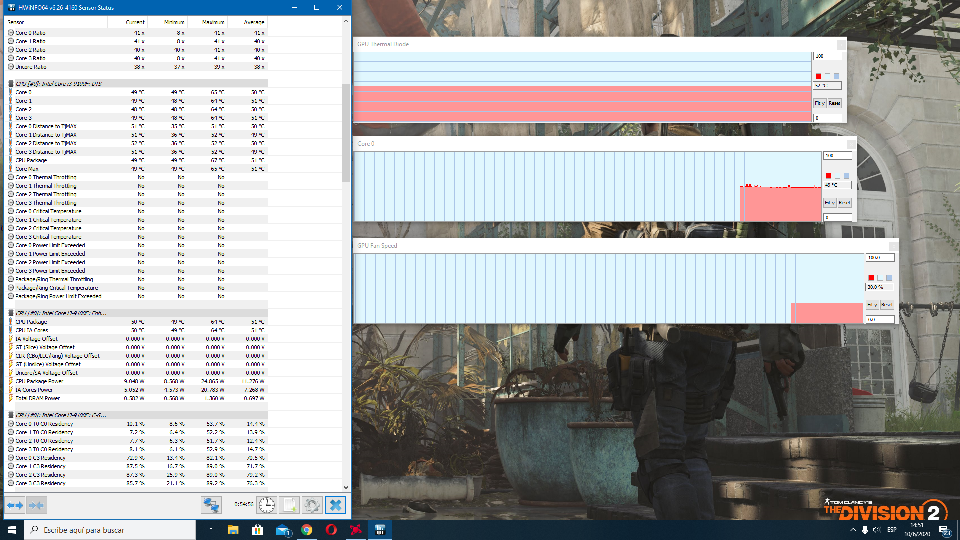Close the GPU Thermal Diode graph
Image resolution: width=960 pixels, height=540 pixels.
coord(842,45)
